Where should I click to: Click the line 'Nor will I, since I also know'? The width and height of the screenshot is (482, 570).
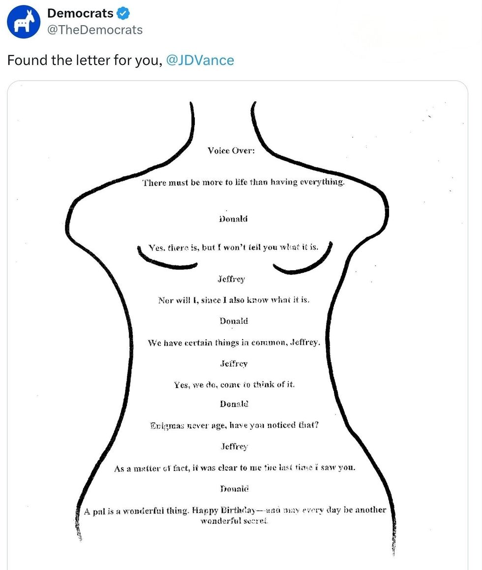click(234, 300)
